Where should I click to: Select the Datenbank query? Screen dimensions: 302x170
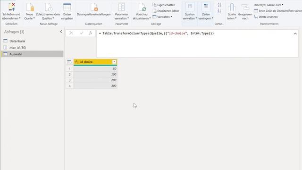[17, 41]
